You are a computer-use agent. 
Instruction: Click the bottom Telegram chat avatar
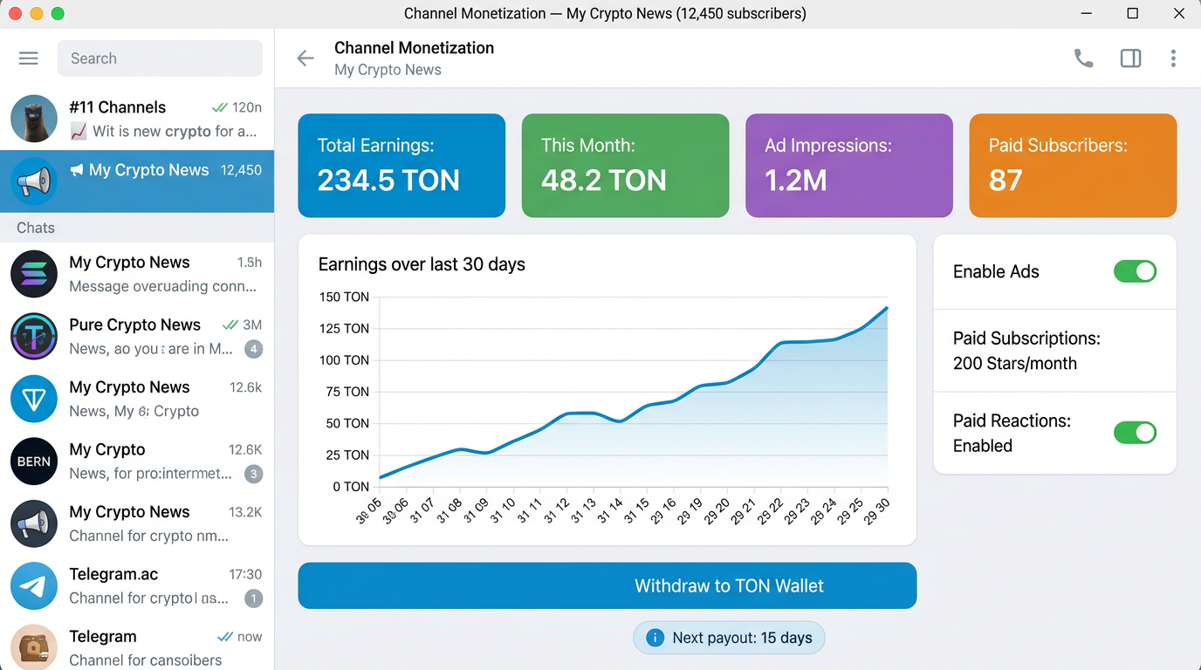(x=34, y=647)
